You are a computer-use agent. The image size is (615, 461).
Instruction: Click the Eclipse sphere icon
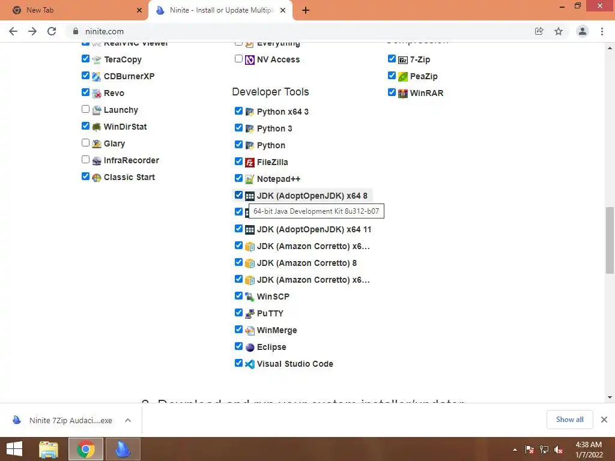click(x=250, y=348)
